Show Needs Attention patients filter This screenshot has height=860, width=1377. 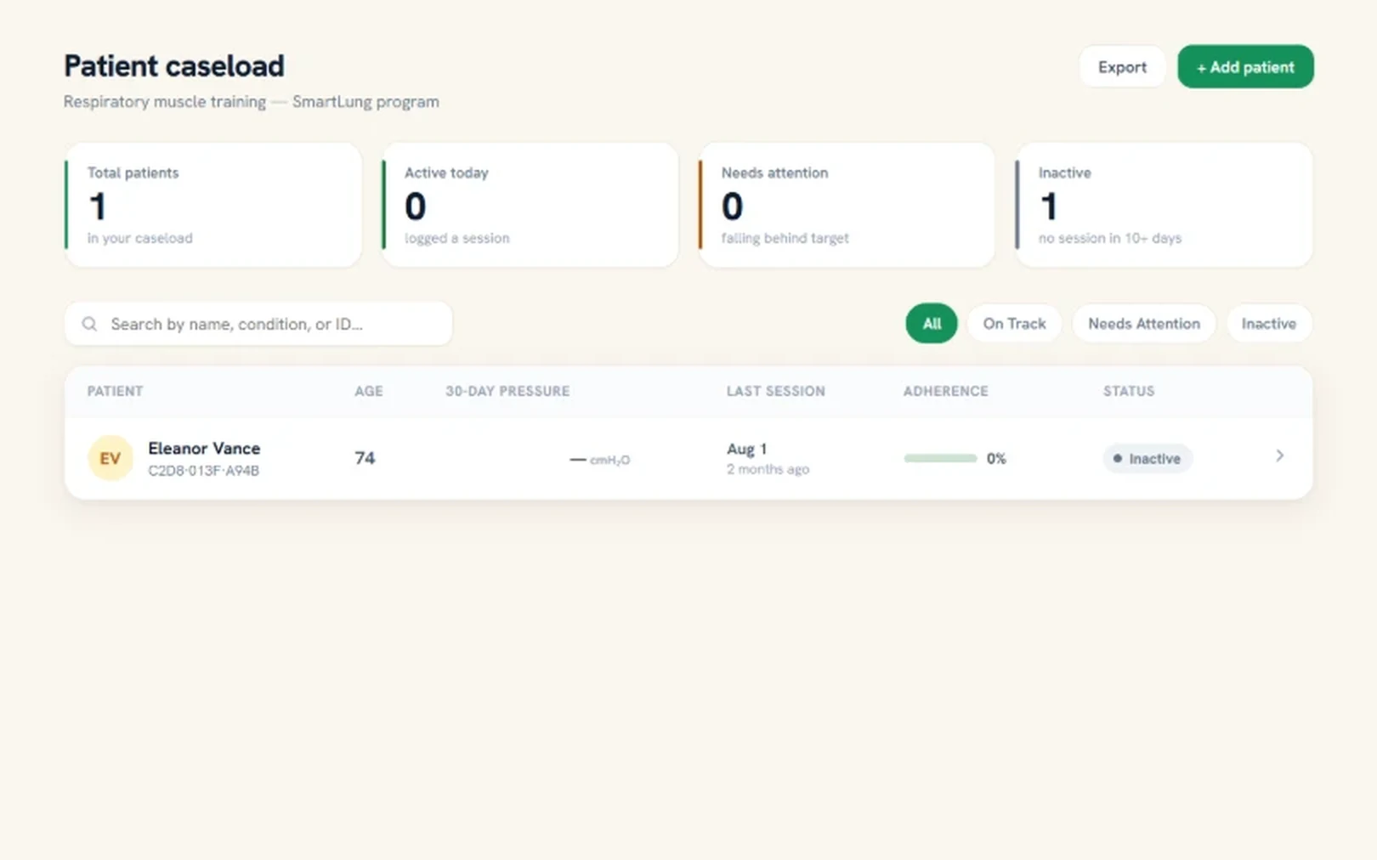1144,324
